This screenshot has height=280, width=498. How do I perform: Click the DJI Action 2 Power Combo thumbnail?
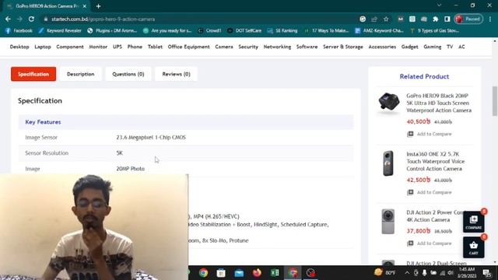[x=388, y=221]
